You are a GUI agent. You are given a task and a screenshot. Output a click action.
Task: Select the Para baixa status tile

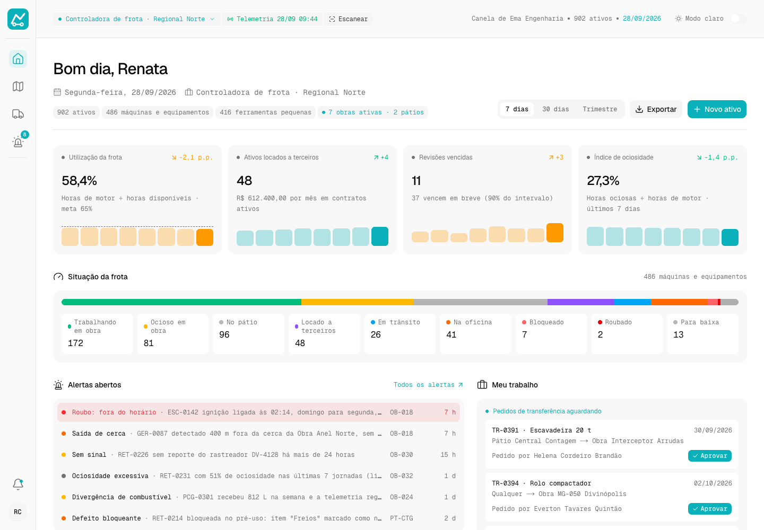tap(703, 334)
